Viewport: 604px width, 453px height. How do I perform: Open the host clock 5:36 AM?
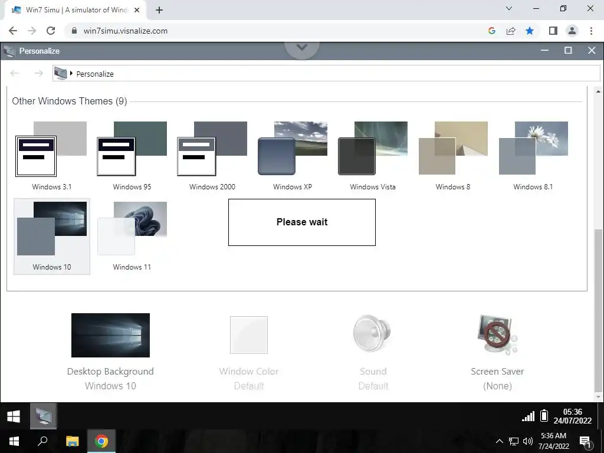point(554,441)
